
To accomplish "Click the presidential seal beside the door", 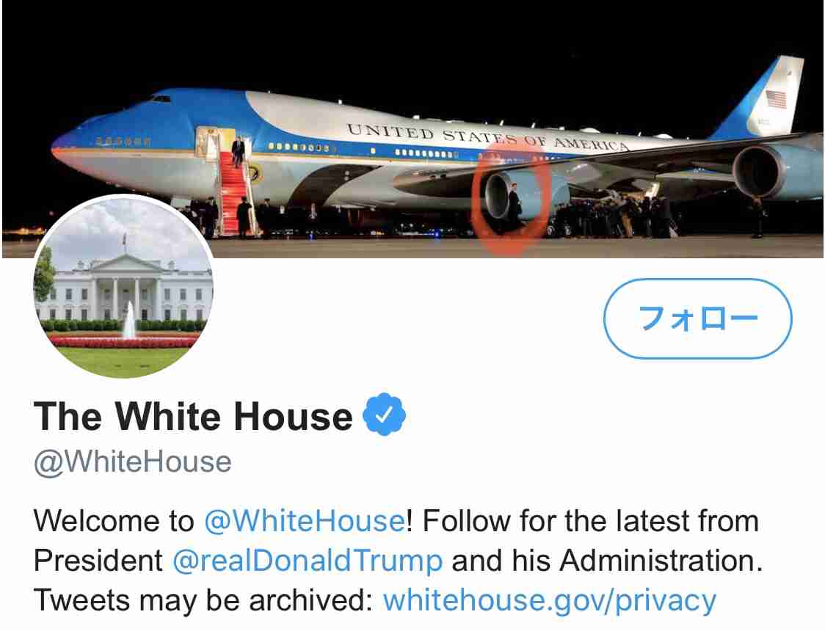I will point(255,173).
